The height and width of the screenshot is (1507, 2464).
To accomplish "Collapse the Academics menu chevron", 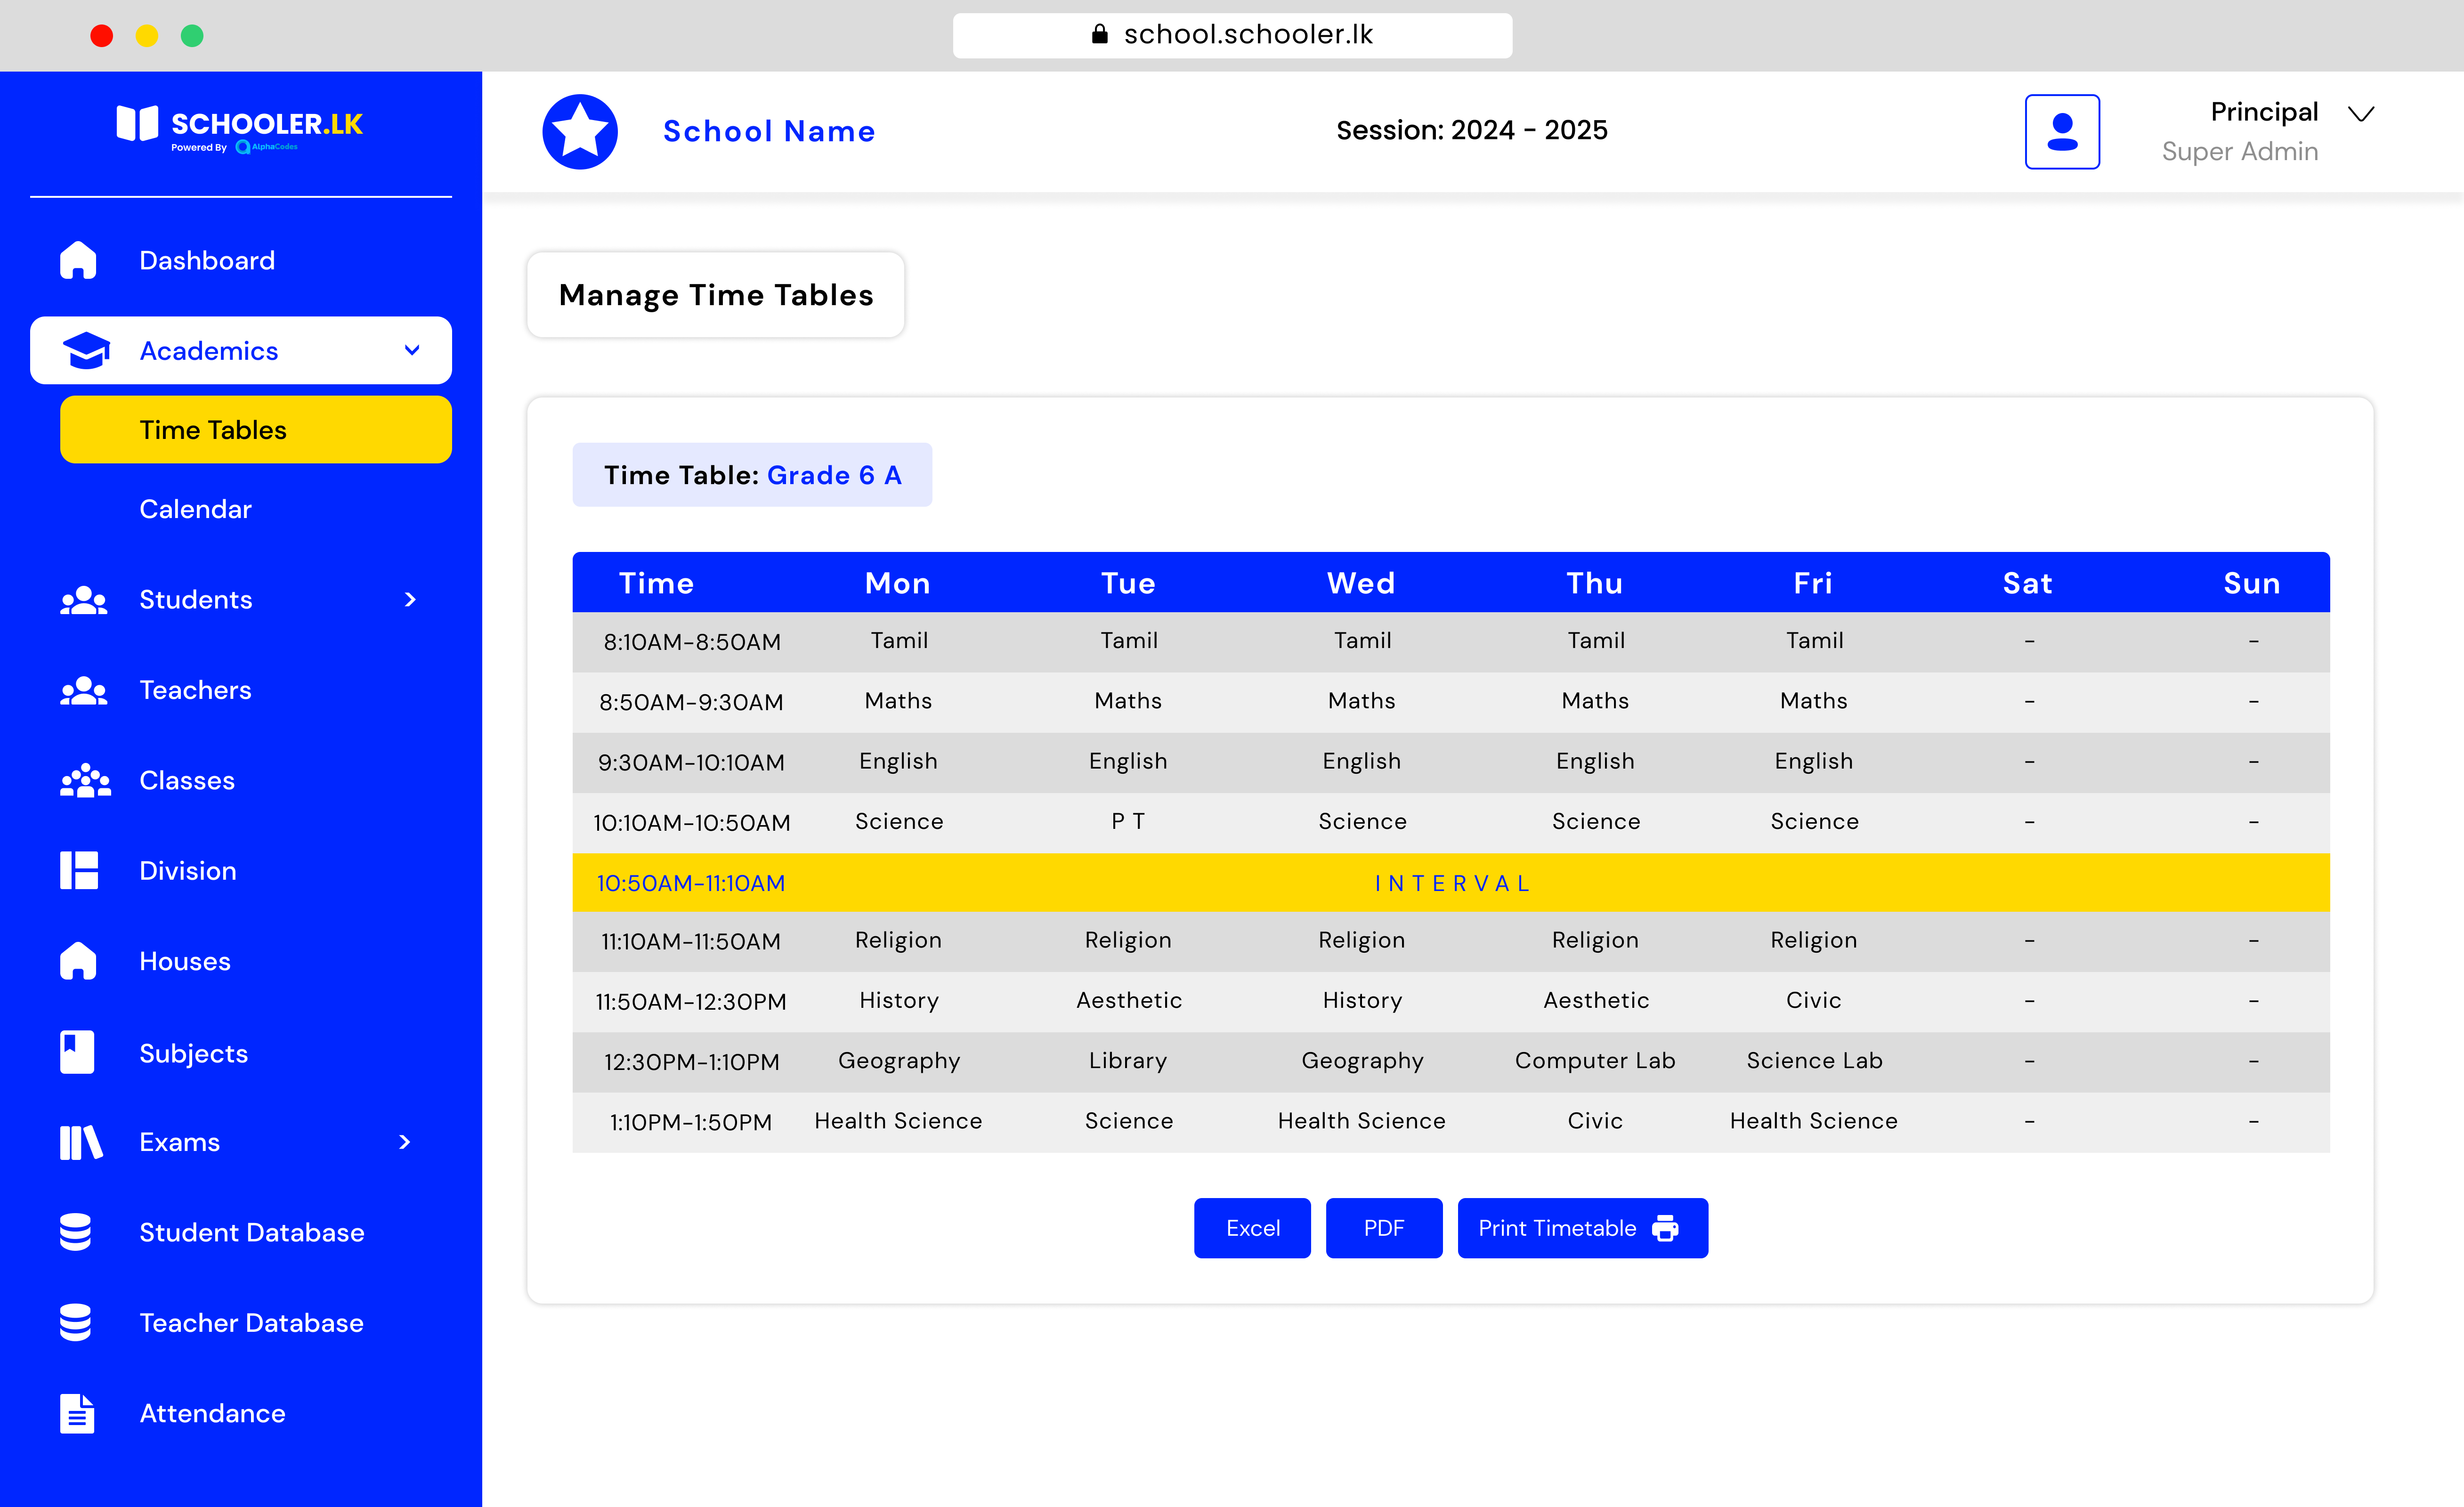I will click(x=411, y=350).
